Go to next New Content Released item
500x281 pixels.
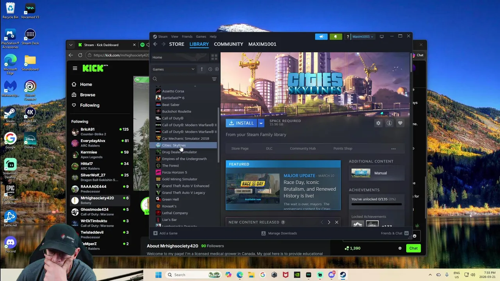[329, 222]
